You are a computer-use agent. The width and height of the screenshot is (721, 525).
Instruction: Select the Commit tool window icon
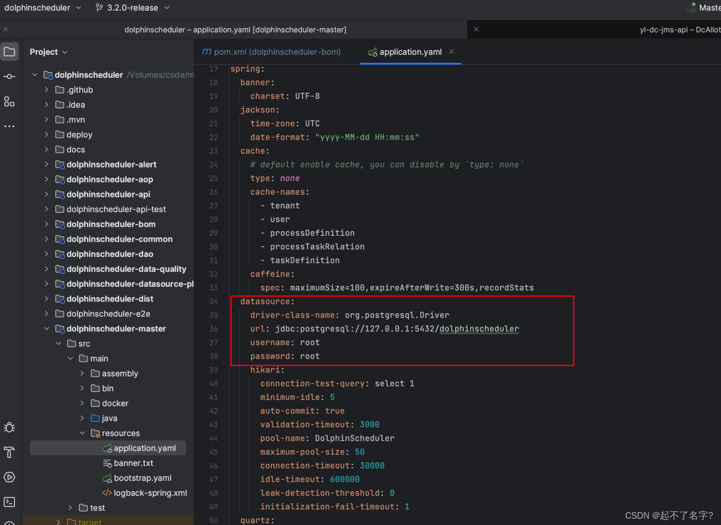(10, 76)
